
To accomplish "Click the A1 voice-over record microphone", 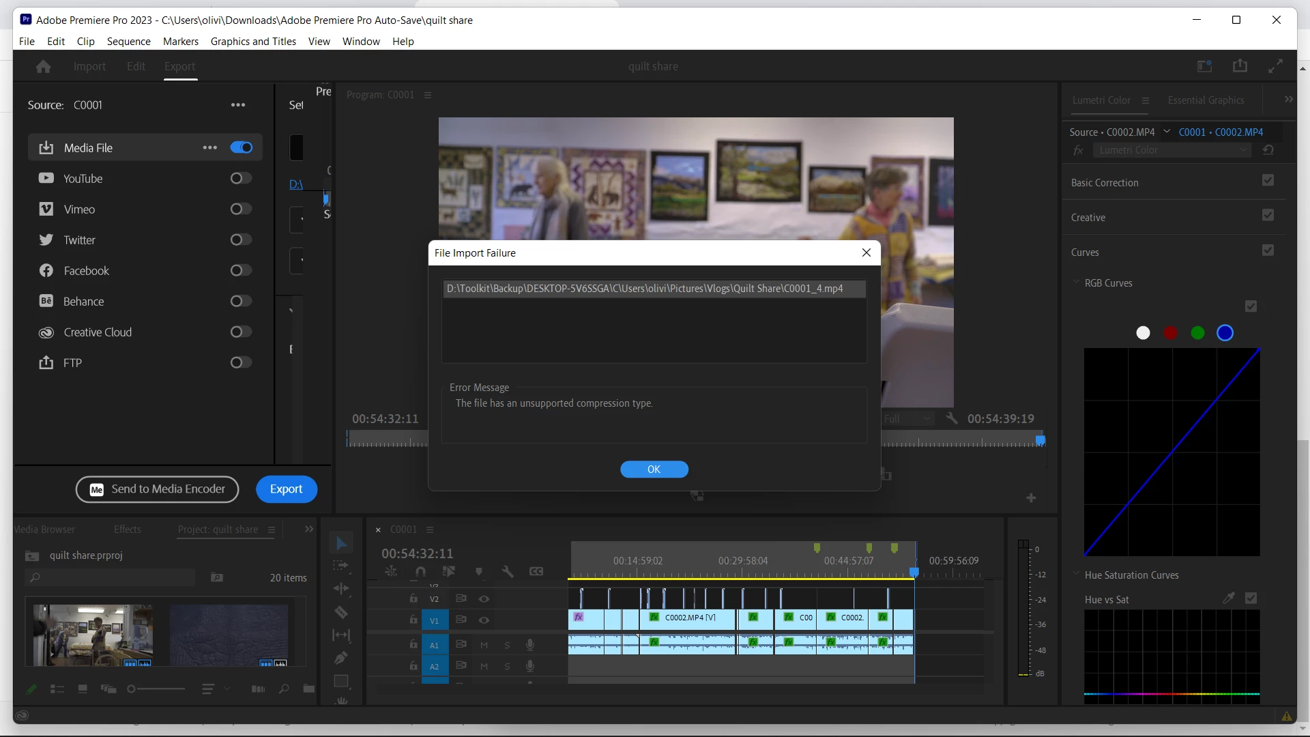I will point(530,645).
